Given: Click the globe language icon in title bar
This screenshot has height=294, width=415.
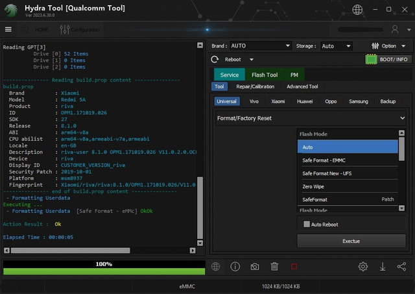Looking at the screenshot, I should coord(357,10).
